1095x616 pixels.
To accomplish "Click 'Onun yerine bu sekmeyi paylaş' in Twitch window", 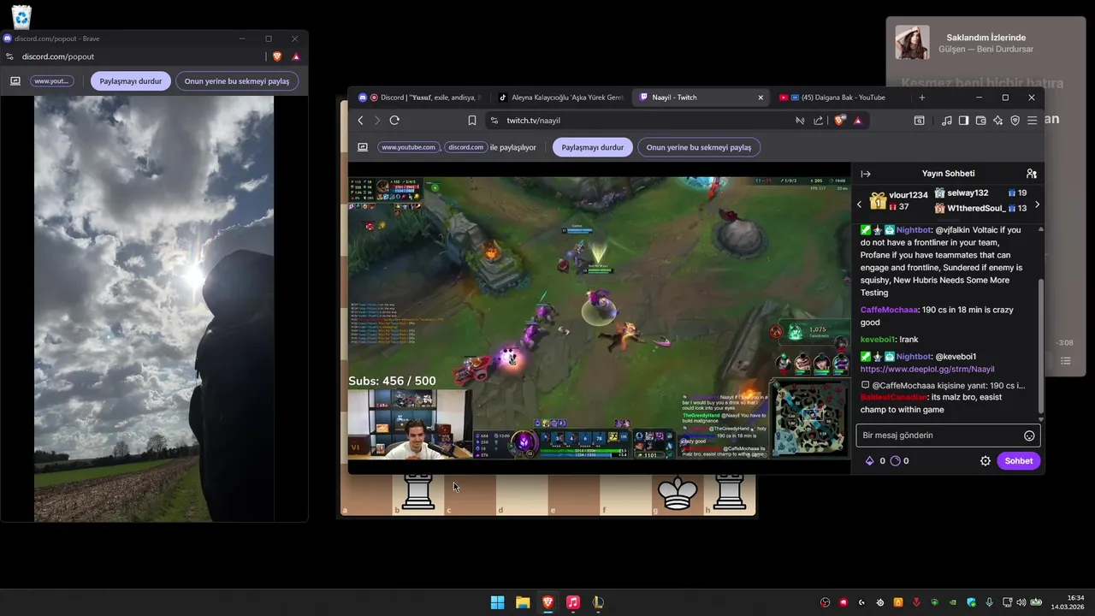I will (x=699, y=147).
